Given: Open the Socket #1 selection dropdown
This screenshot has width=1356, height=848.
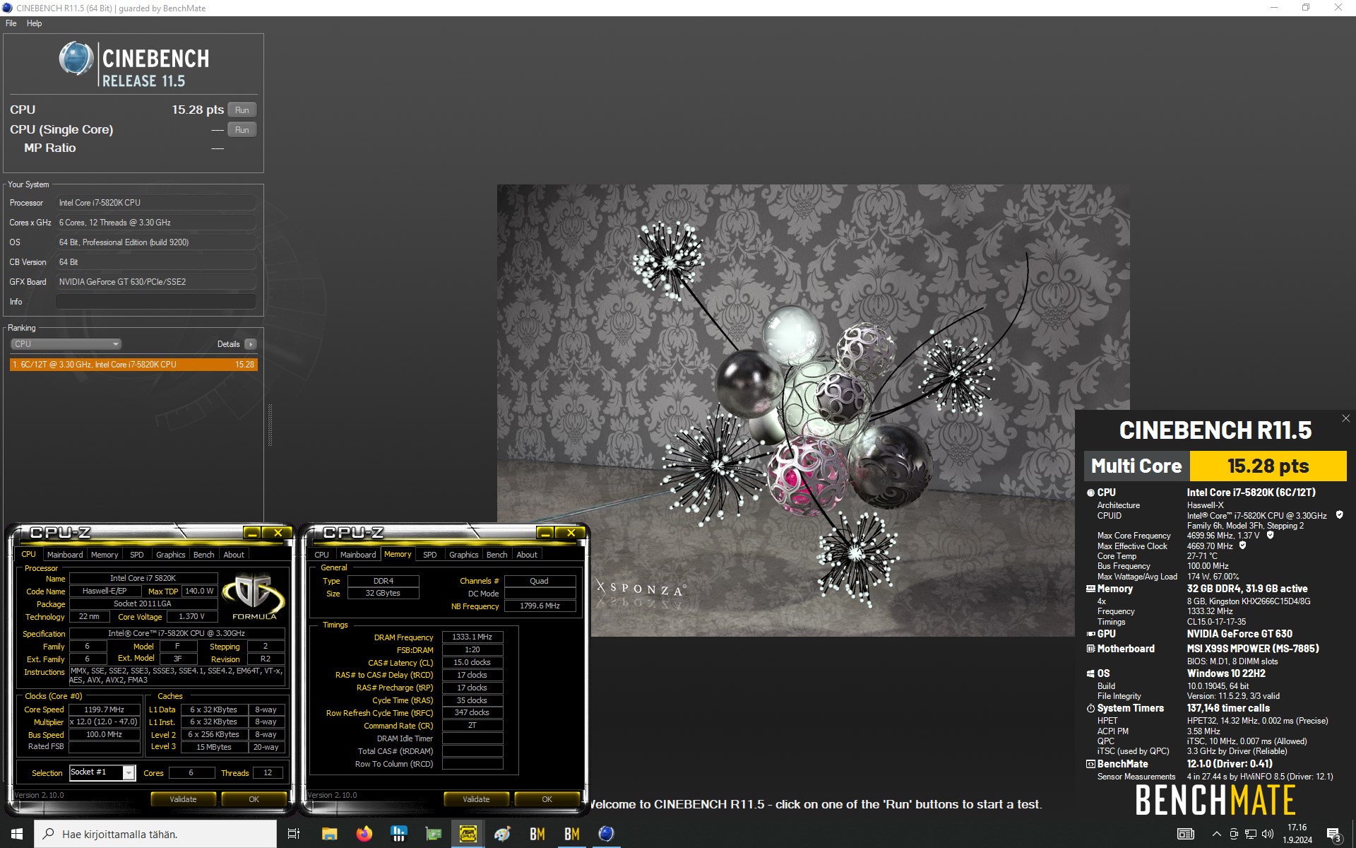Looking at the screenshot, I should pos(129,772).
